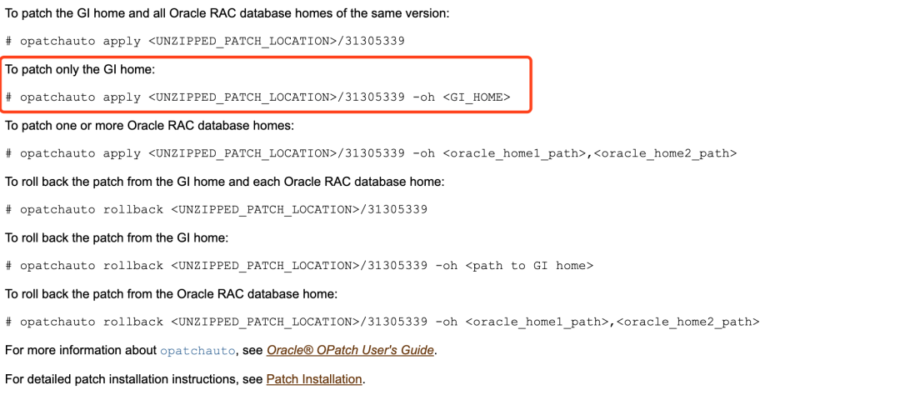
Task: Click <oracle_home2_path> in the apply command
Action: (666, 153)
